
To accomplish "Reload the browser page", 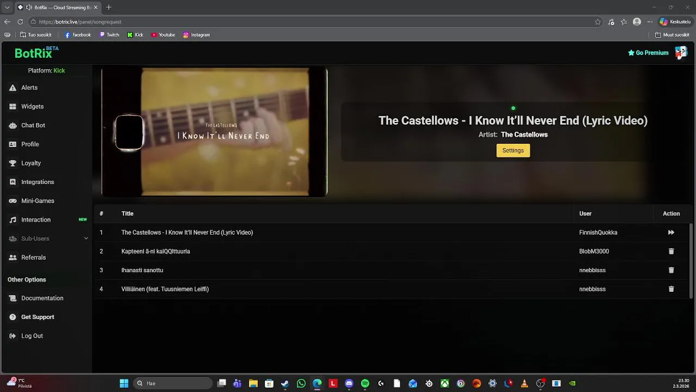I will (20, 22).
